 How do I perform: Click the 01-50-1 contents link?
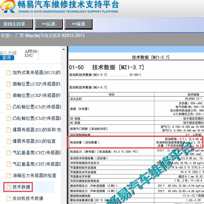pyautogui.click(x=135, y=75)
